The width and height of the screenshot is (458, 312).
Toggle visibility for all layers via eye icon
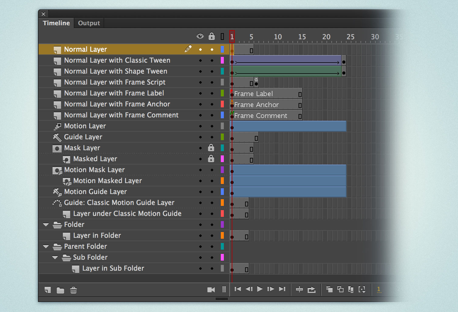(200, 36)
